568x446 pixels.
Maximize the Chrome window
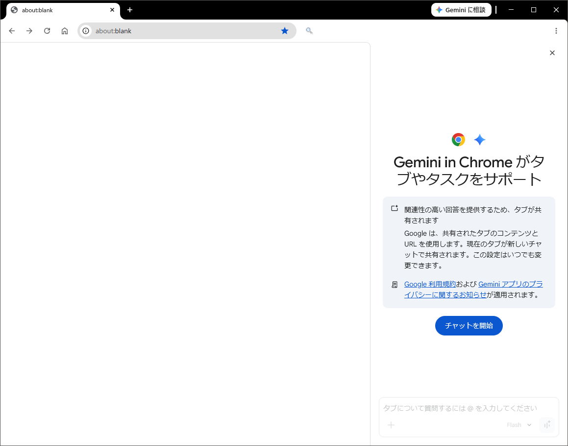click(x=534, y=10)
